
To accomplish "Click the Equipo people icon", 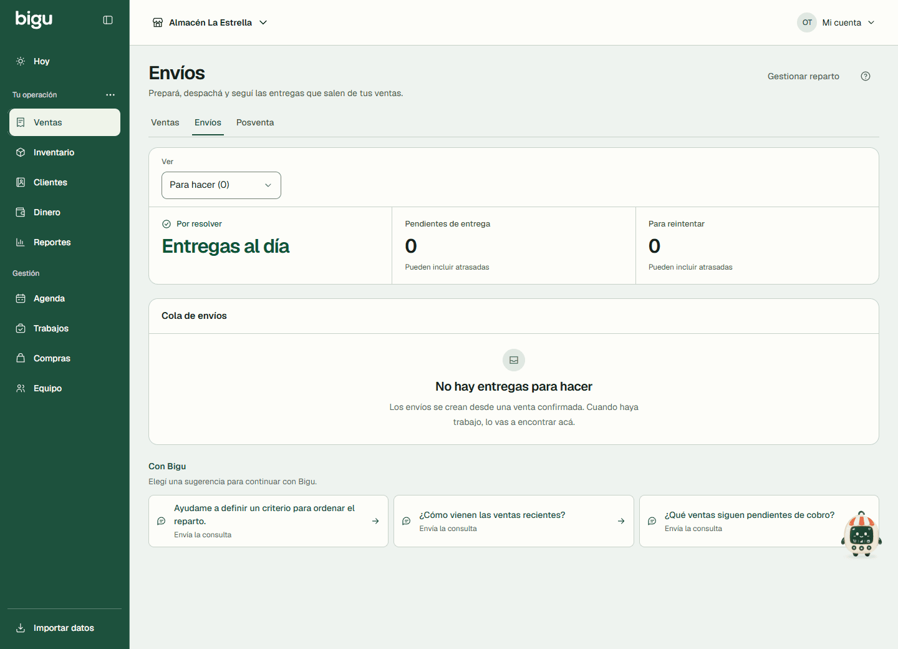I will click(21, 388).
